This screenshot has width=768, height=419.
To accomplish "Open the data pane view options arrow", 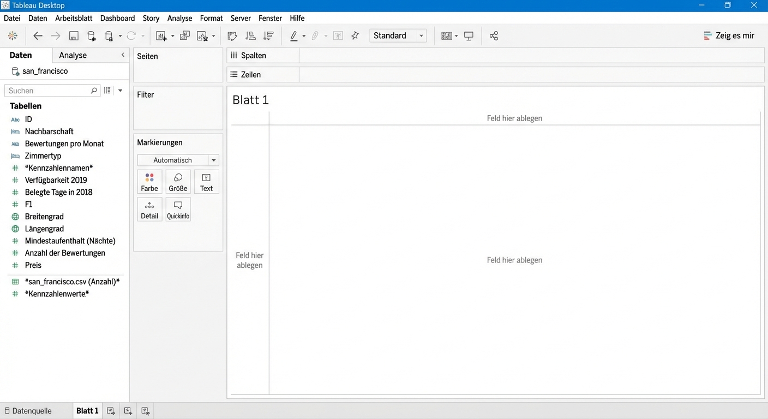I will click(x=120, y=91).
